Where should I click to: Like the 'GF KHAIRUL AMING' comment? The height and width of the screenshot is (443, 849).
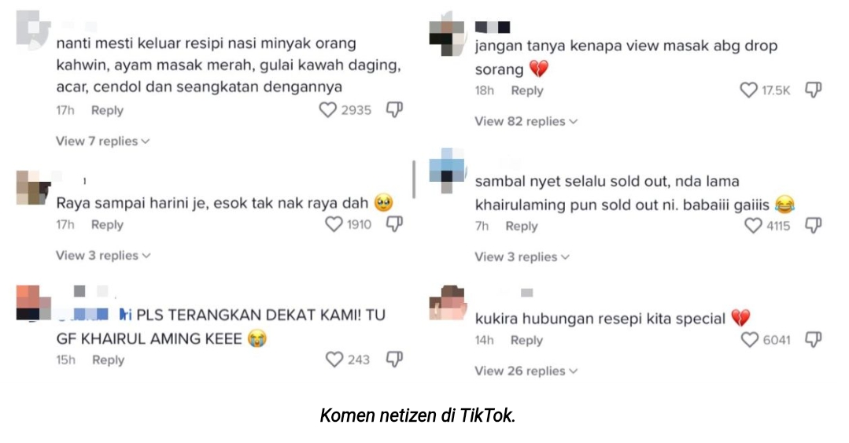(x=334, y=360)
